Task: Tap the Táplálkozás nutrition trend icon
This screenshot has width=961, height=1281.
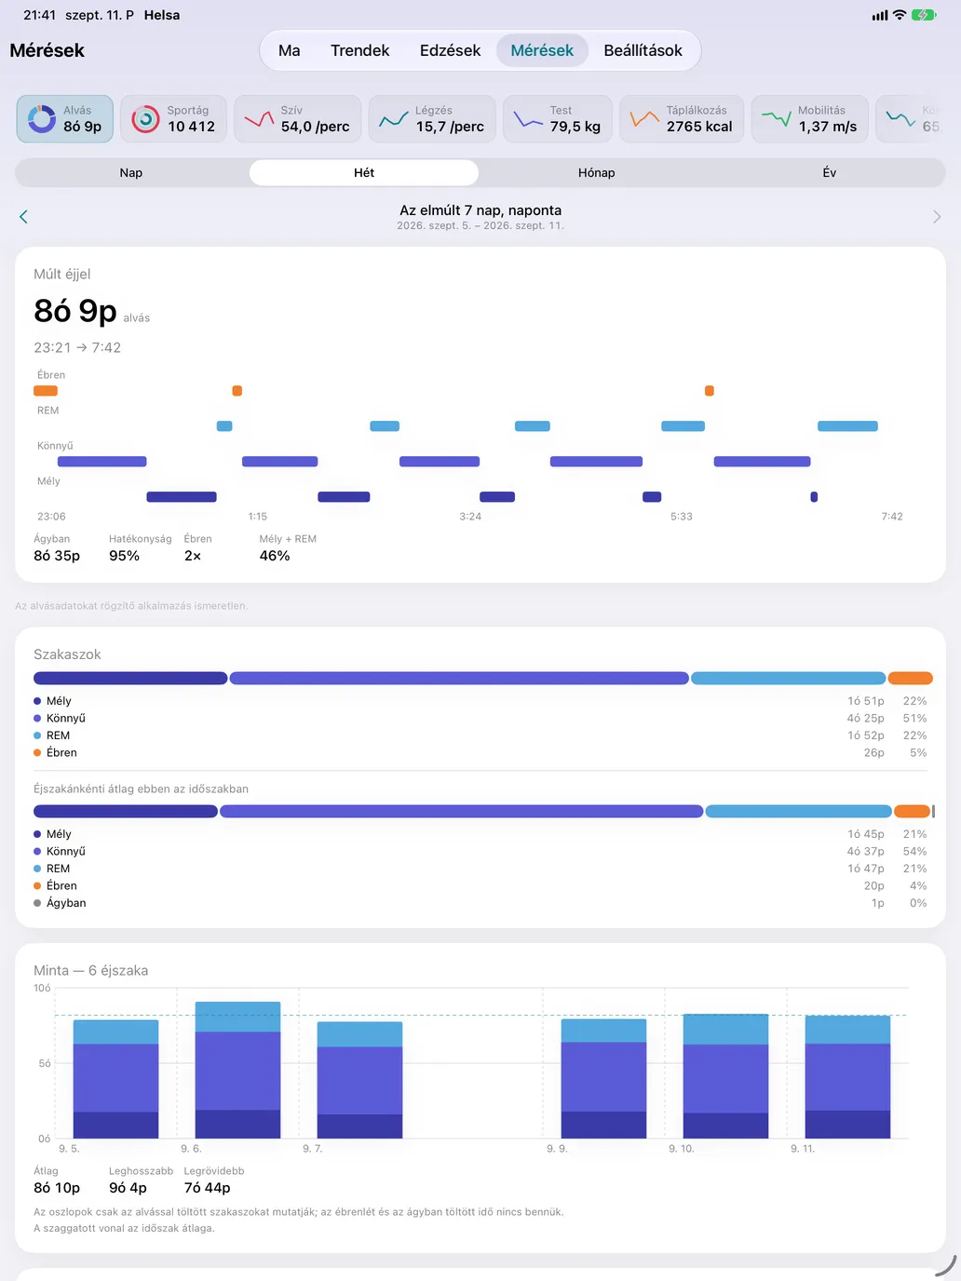Action: [644, 119]
